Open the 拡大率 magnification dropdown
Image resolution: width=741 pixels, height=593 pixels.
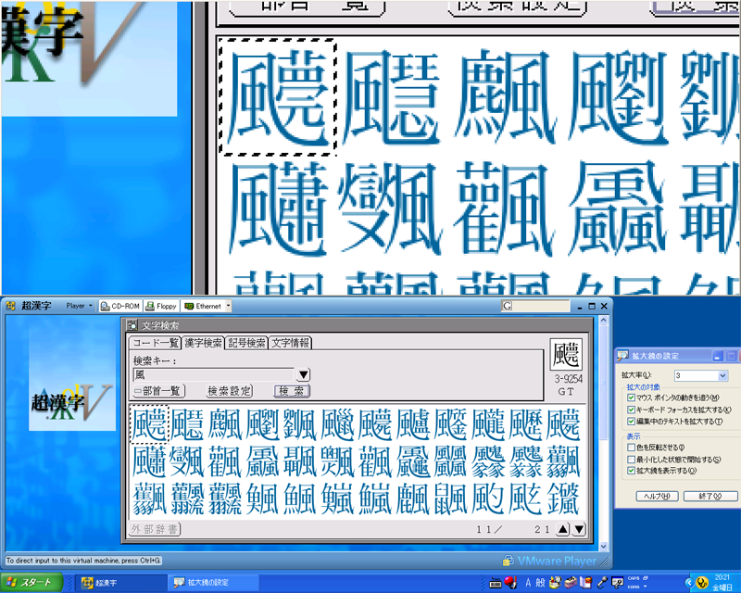pos(722,375)
